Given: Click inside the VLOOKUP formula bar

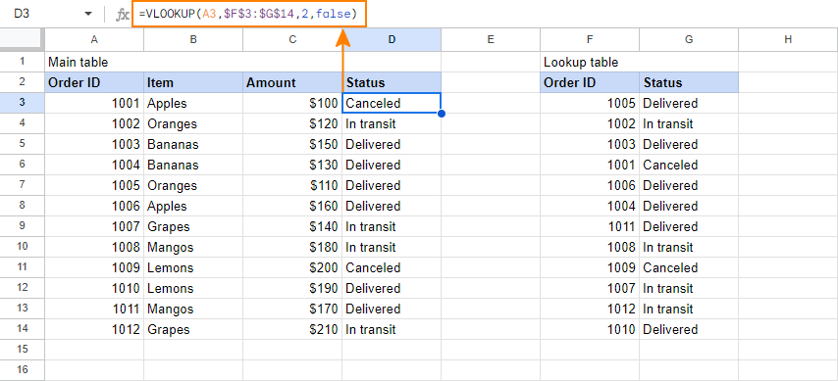Looking at the screenshot, I should click(x=250, y=15).
